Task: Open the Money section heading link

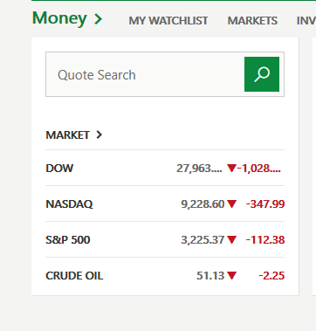Action: 59,18
